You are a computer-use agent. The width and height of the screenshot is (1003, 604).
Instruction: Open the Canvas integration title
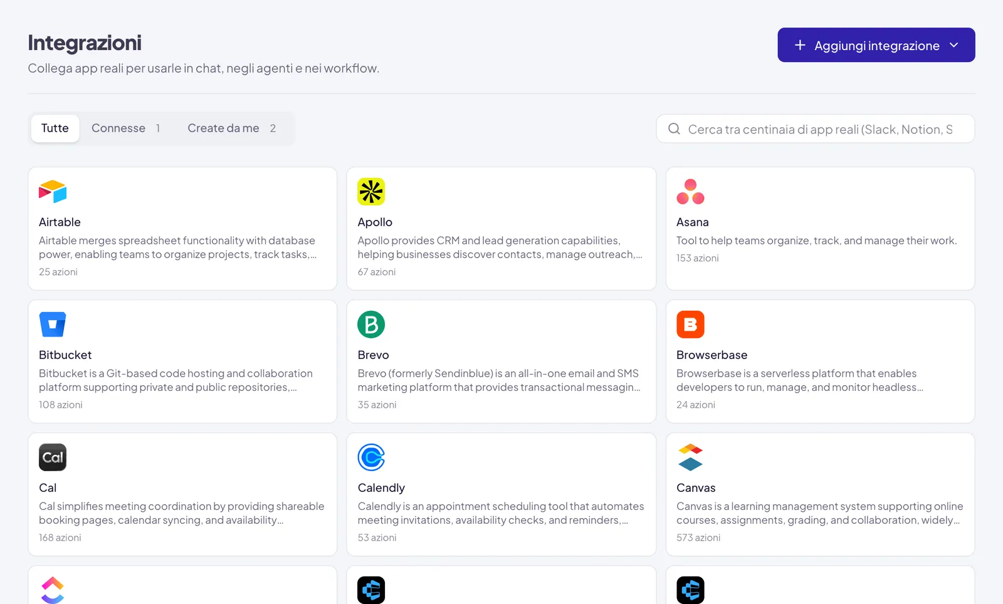click(696, 487)
